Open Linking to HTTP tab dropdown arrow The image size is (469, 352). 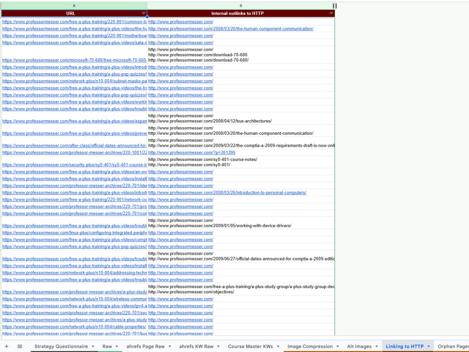pyautogui.click(x=429, y=346)
